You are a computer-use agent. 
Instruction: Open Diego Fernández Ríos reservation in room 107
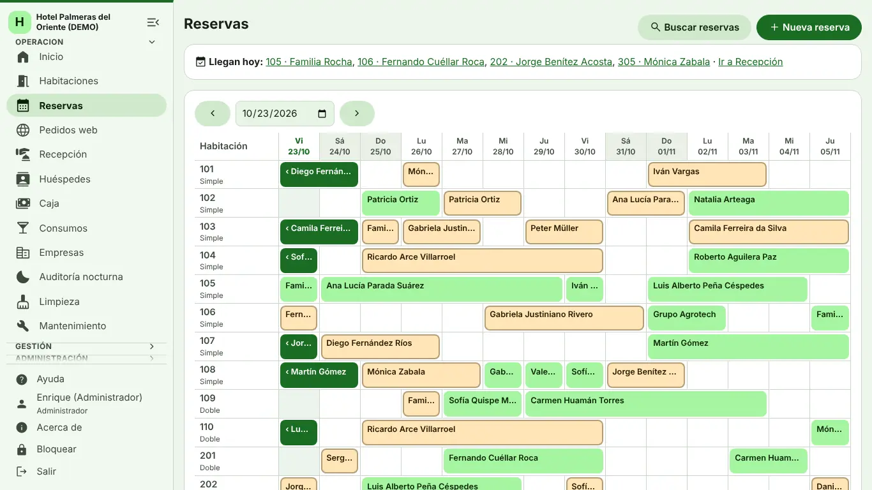coord(380,346)
